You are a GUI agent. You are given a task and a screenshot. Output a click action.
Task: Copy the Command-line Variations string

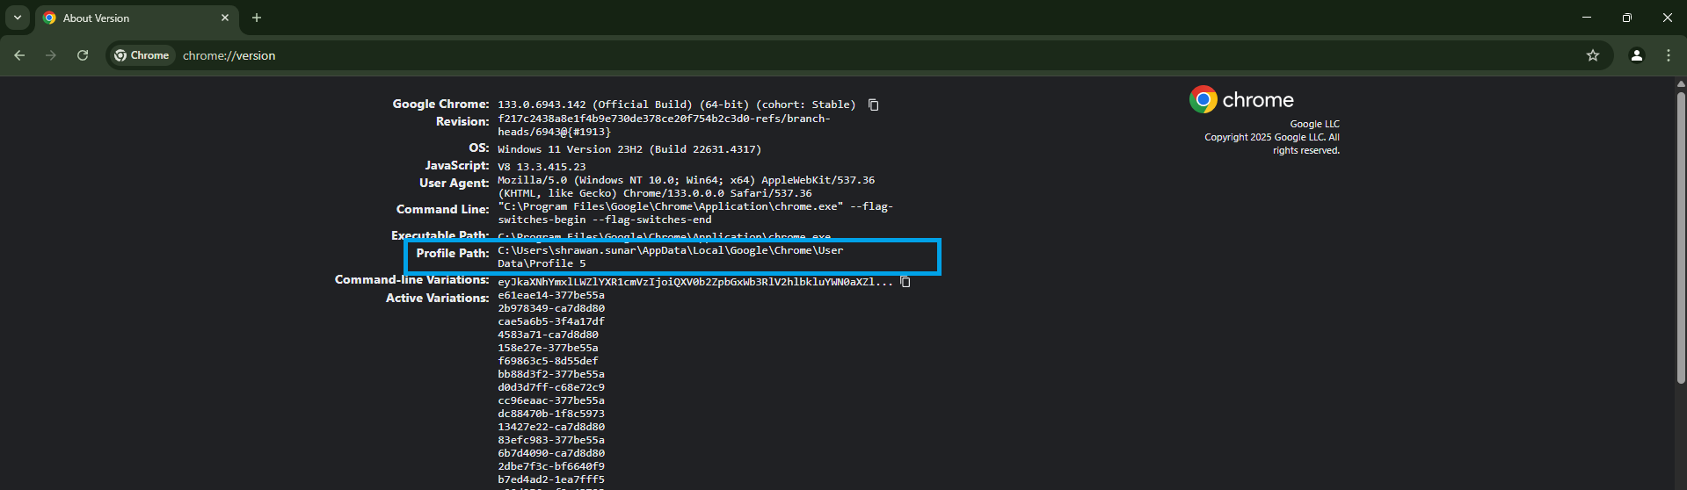click(905, 282)
